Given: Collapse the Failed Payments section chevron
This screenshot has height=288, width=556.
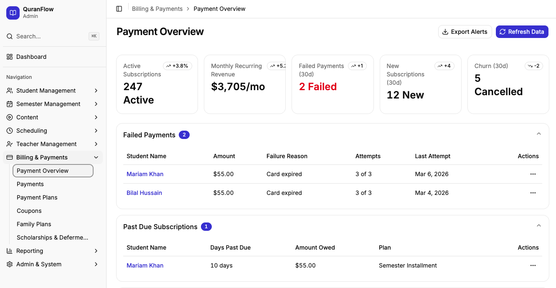Looking at the screenshot, I should [538, 134].
